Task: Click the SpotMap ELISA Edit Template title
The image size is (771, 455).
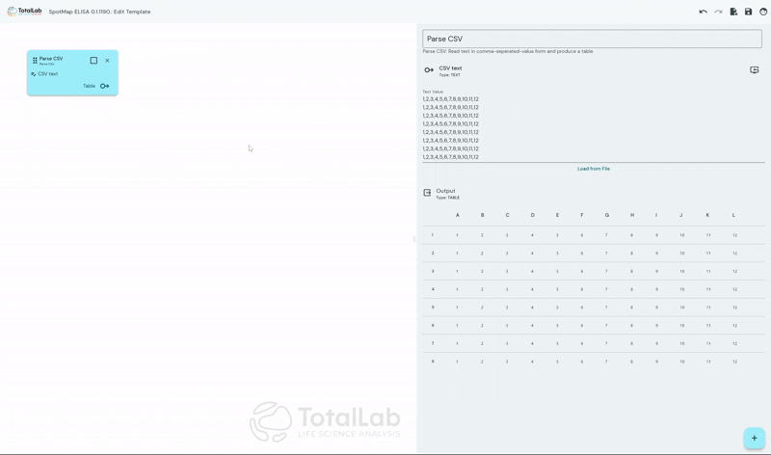Action: click(100, 12)
